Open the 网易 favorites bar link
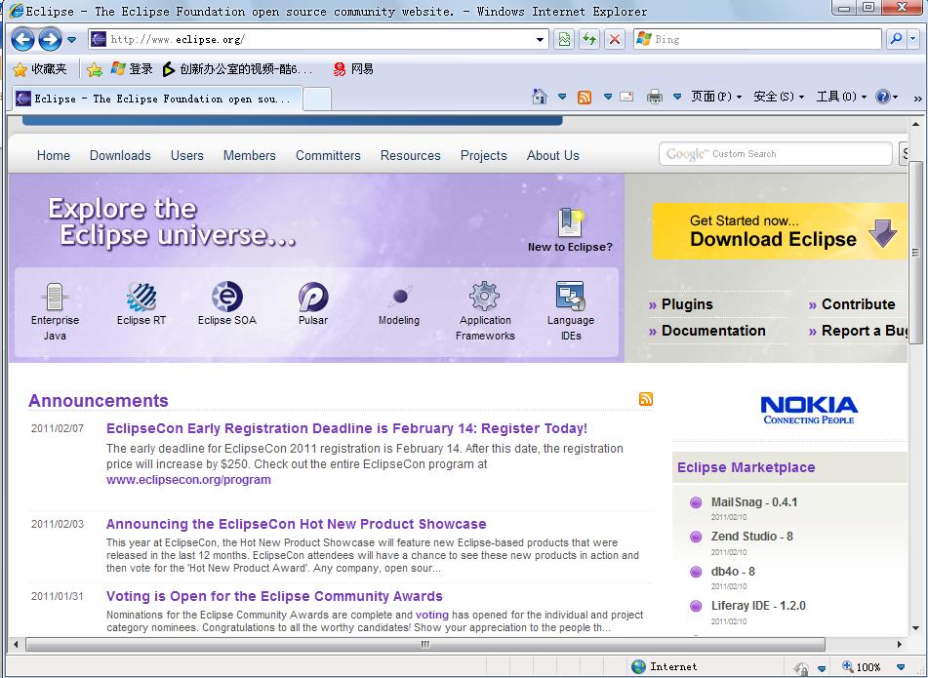928x678 pixels. click(x=353, y=69)
